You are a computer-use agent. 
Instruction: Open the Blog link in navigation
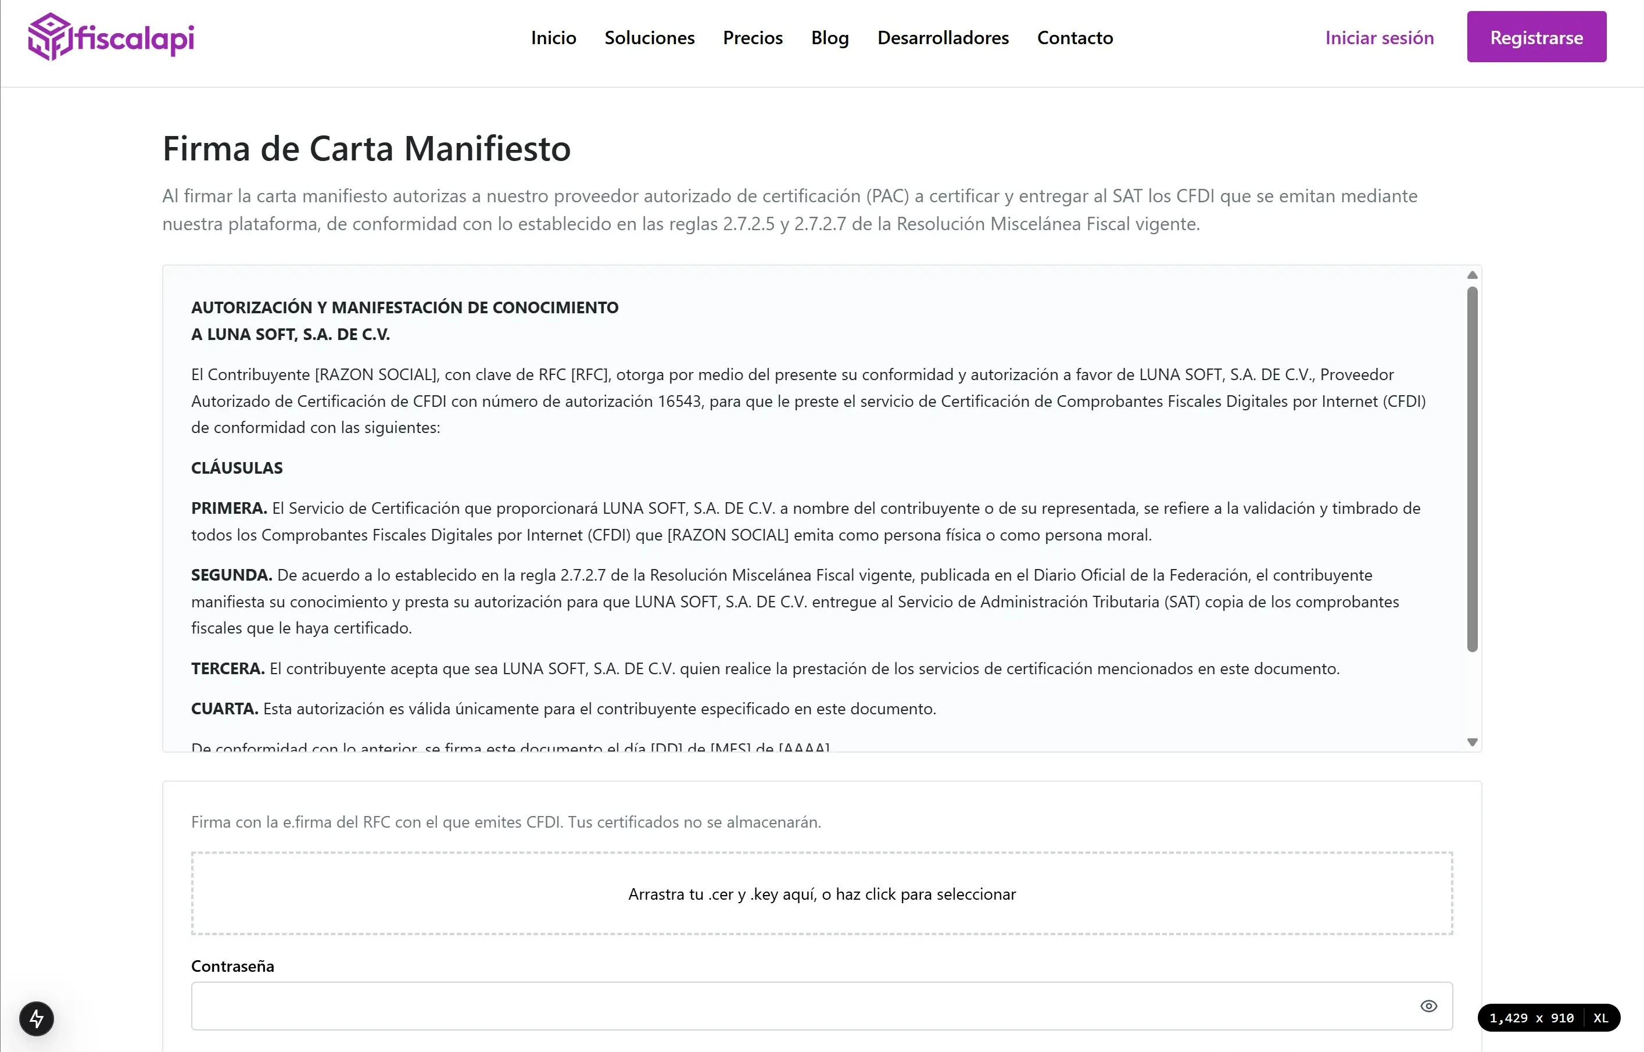pyautogui.click(x=830, y=38)
